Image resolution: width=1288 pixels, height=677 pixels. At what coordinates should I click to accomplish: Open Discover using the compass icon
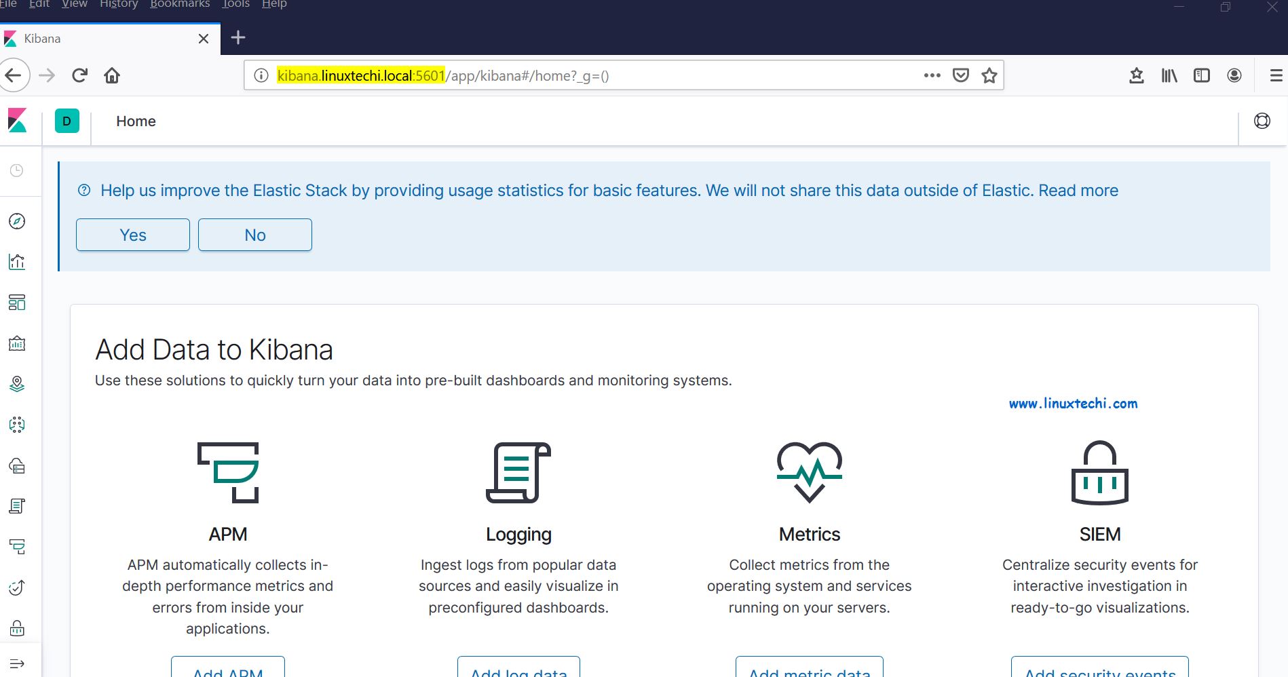tap(16, 221)
